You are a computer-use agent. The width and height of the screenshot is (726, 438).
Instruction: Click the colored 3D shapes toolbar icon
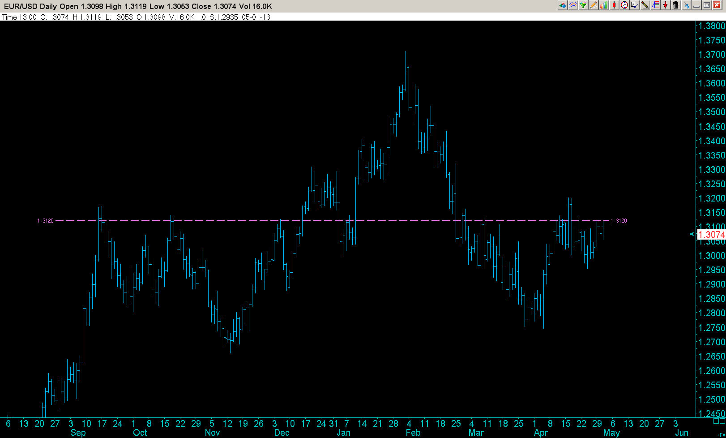(562, 5)
